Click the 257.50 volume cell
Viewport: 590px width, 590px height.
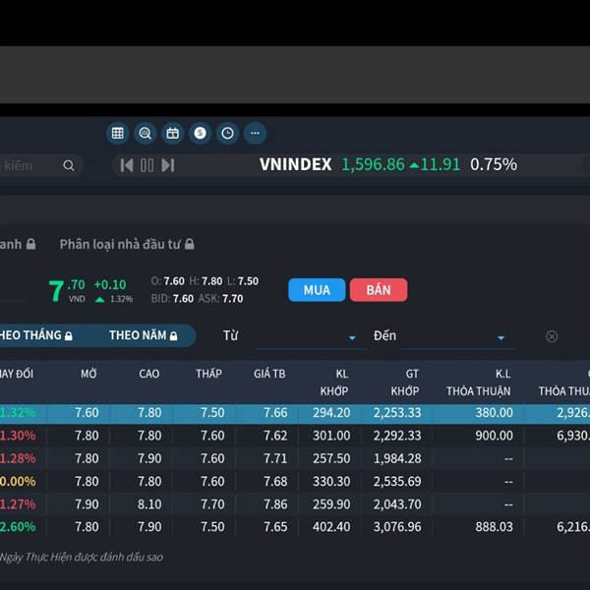pos(331,458)
